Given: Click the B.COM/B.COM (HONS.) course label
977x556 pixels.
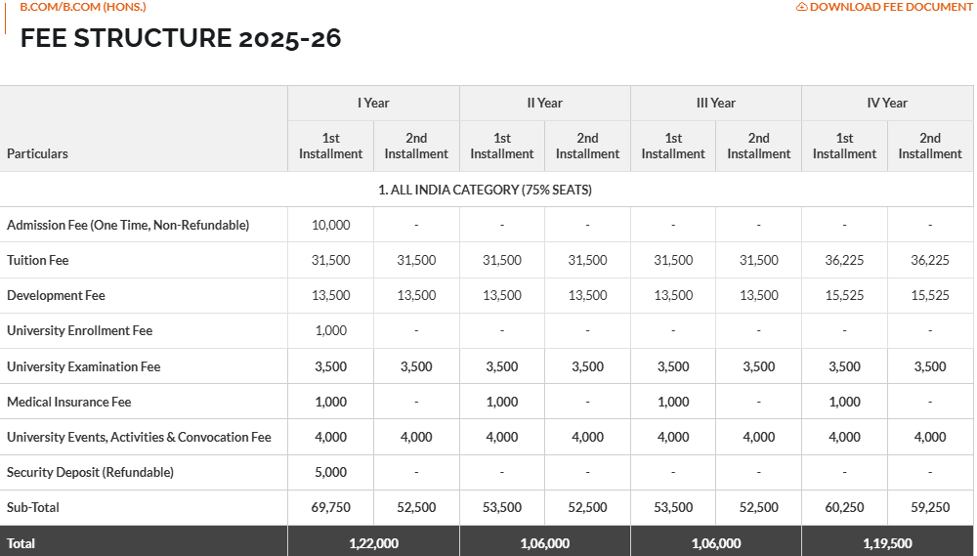Looking at the screenshot, I should pyautogui.click(x=83, y=7).
